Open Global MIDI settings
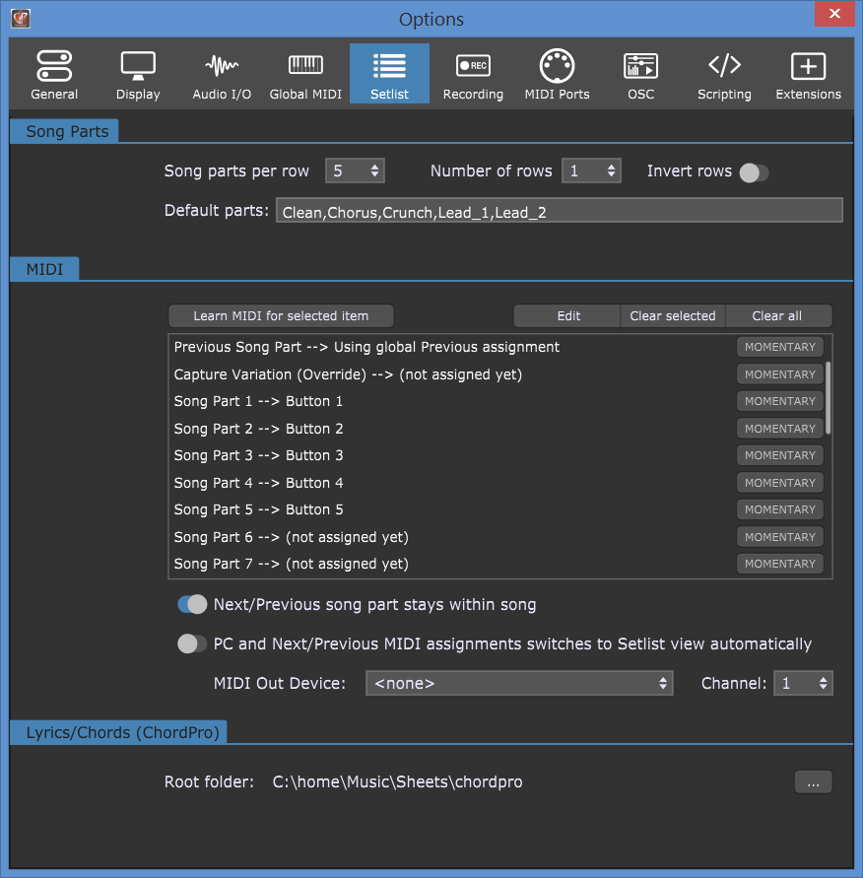863x878 pixels. 304,73
